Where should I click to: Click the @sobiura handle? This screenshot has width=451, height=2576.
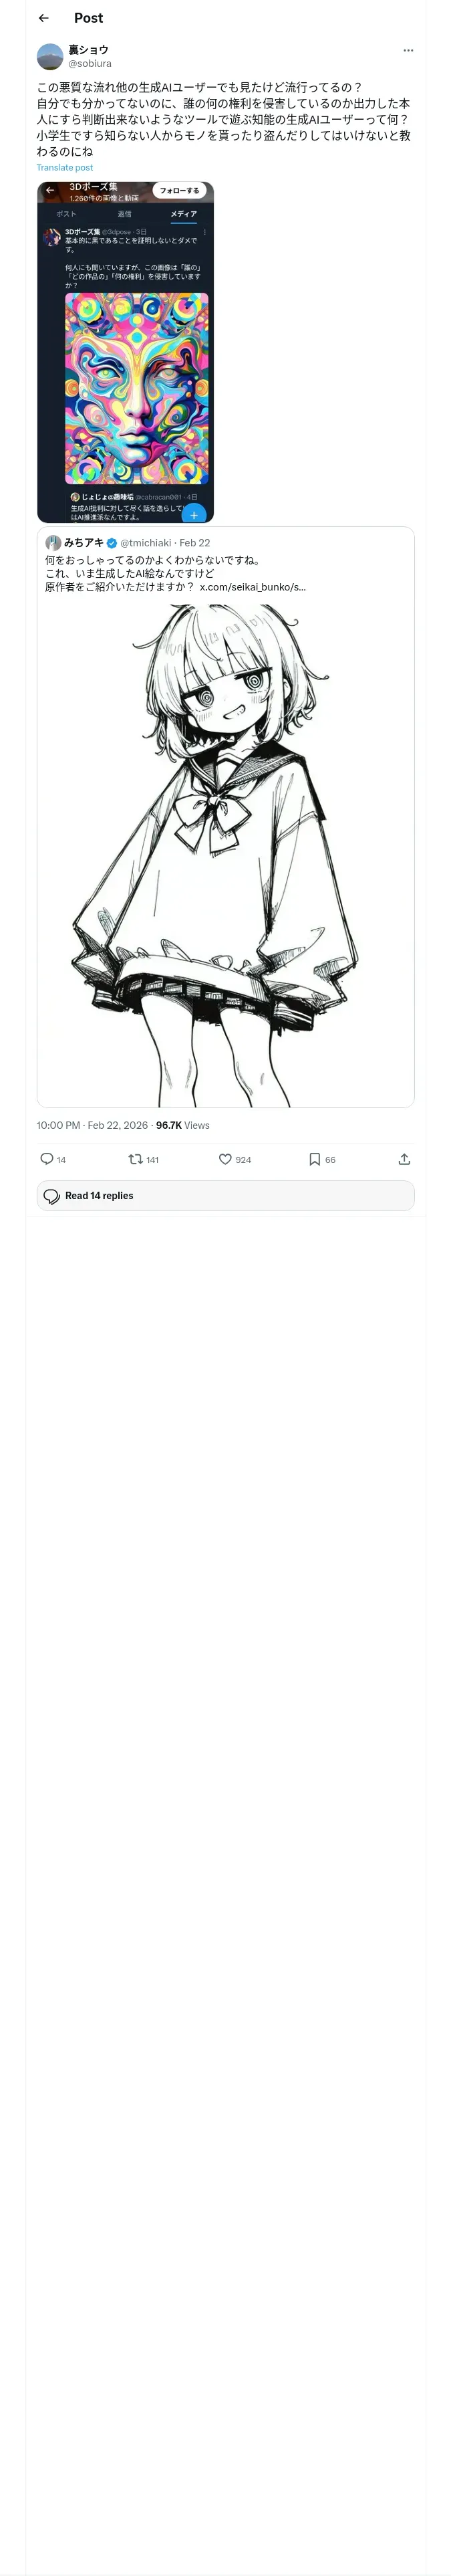point(90,63)
